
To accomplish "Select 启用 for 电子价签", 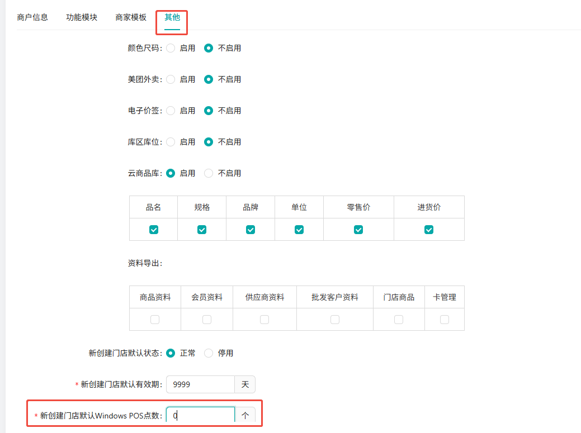I will click(x=171, y=111).
